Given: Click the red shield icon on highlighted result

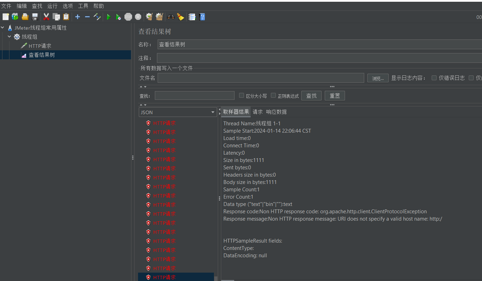Looking at the screenshot, I should pos(148,277).
